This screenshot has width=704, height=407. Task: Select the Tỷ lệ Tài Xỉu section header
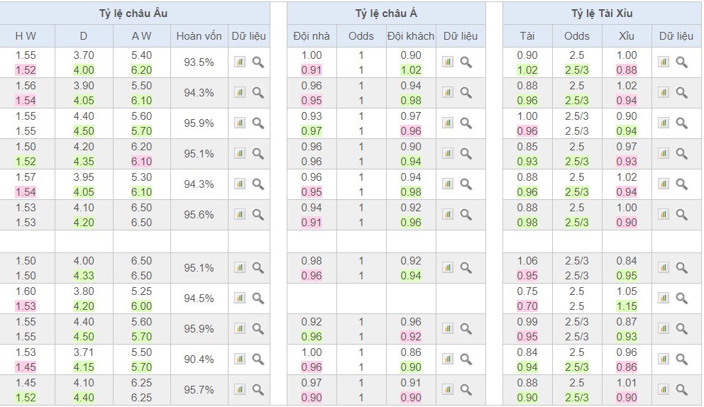coord(602,13)
